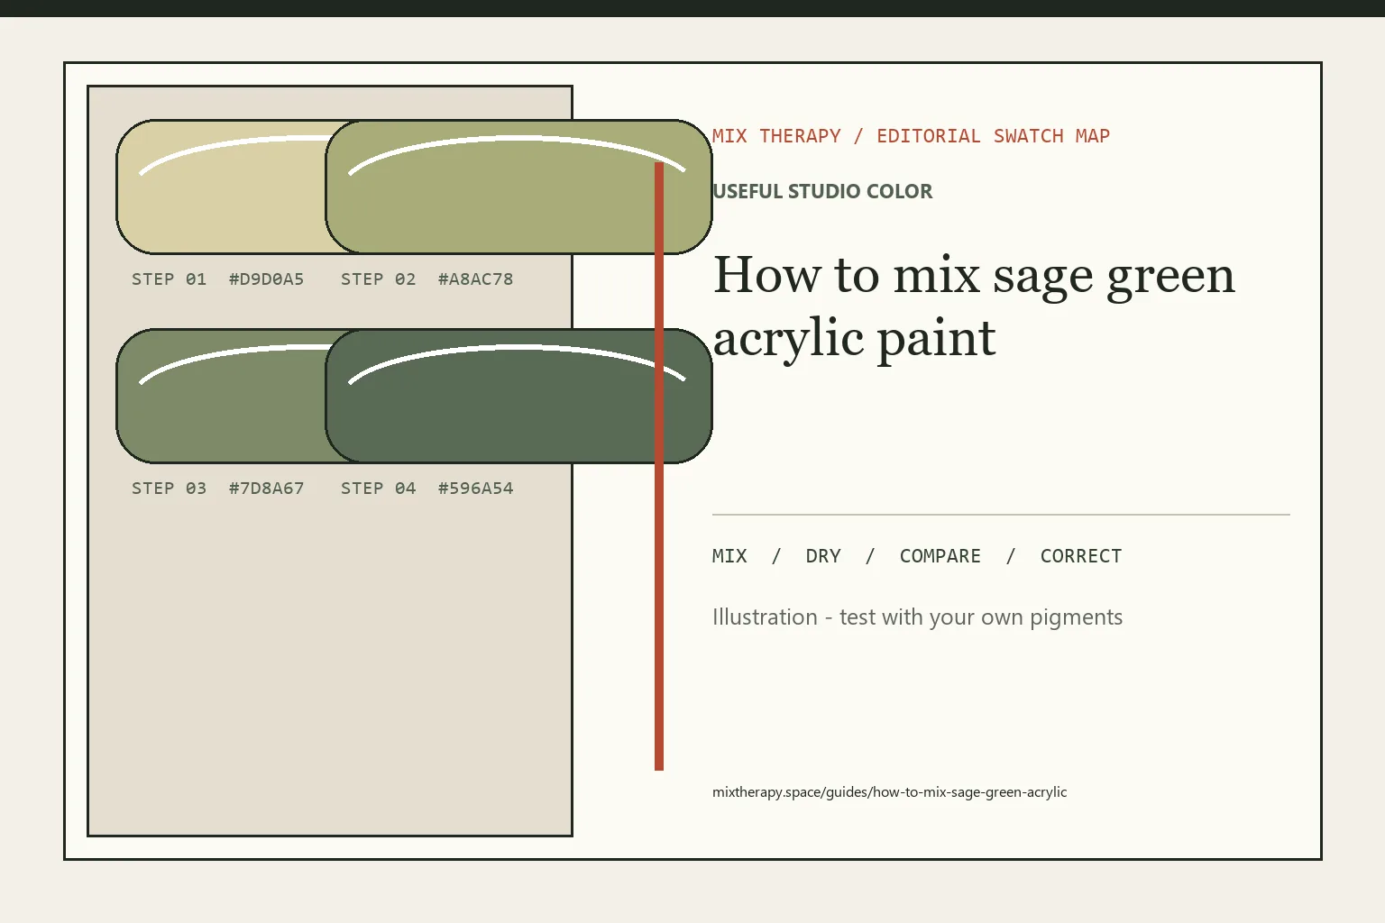Select the STEP 03 label text
The width and height of the screenshot is (1385, 923).
point(169,489)
